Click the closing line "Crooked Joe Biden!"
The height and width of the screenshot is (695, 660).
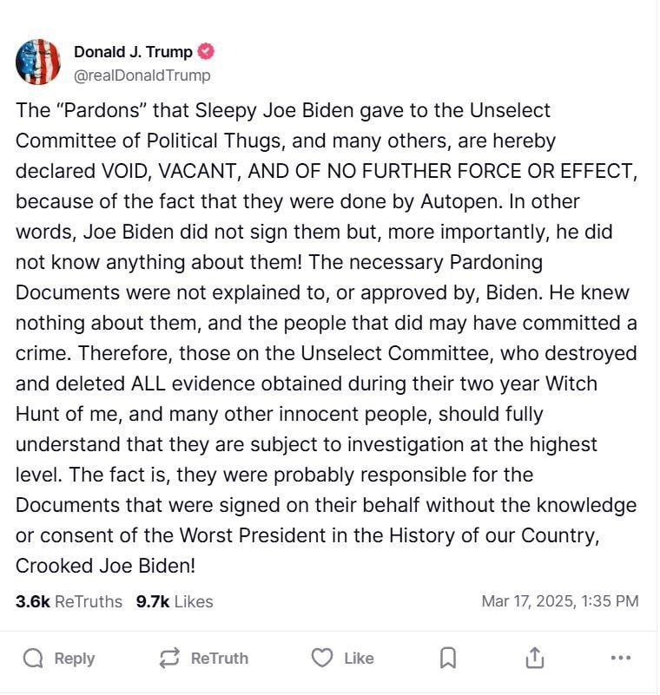tap(105, 566)
